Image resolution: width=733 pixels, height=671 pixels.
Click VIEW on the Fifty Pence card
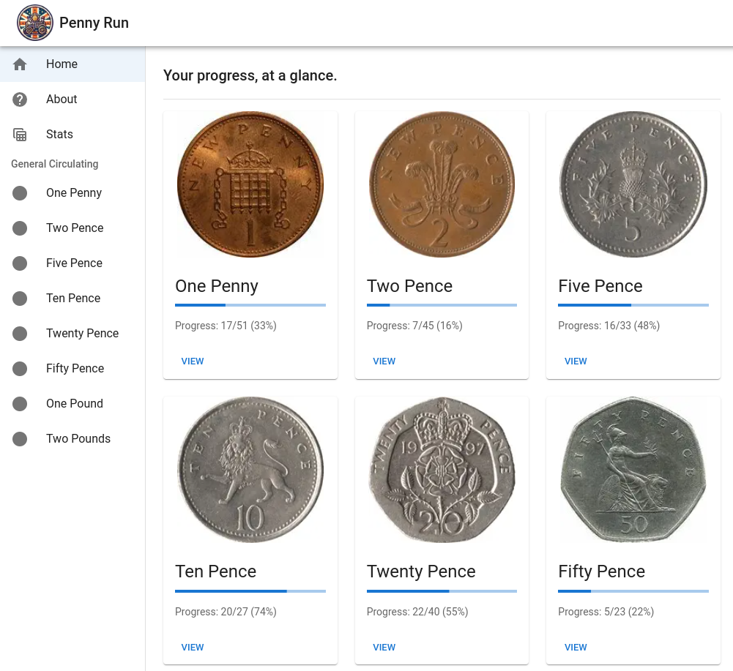pyautogui.click(x=576, y=647)
